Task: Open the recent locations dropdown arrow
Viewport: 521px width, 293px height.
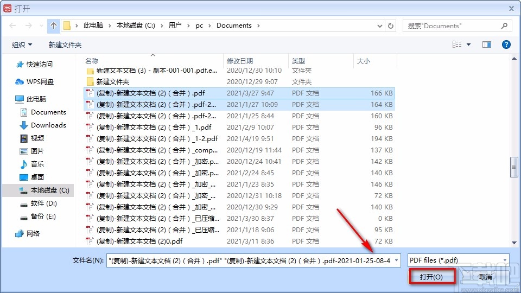Action: click(41, 26)
